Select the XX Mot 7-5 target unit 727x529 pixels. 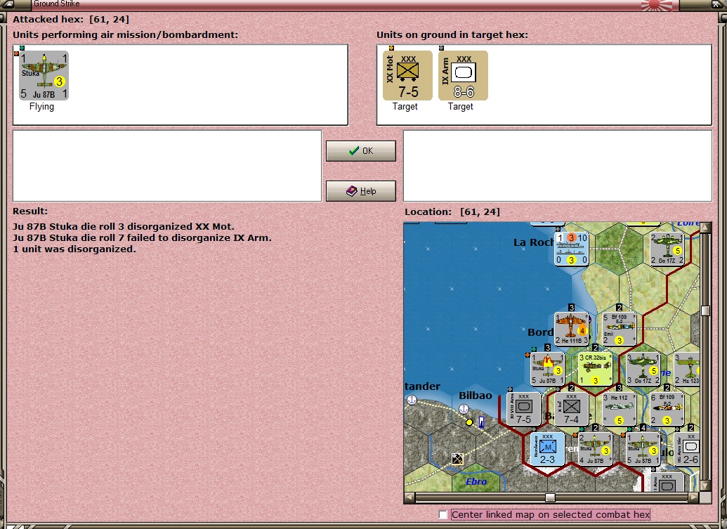click(x=407, y=76)
